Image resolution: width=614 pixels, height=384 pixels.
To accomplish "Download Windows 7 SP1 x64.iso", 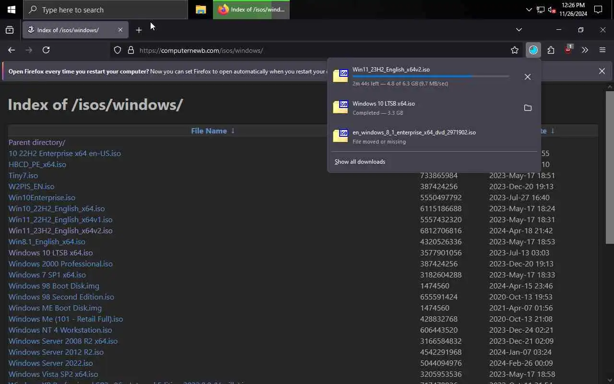I will click(47, 275).
